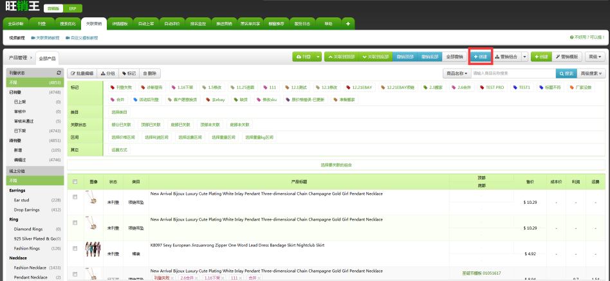Select the 厂家没做 tag
Screen dimensions: 610x281
580,87
